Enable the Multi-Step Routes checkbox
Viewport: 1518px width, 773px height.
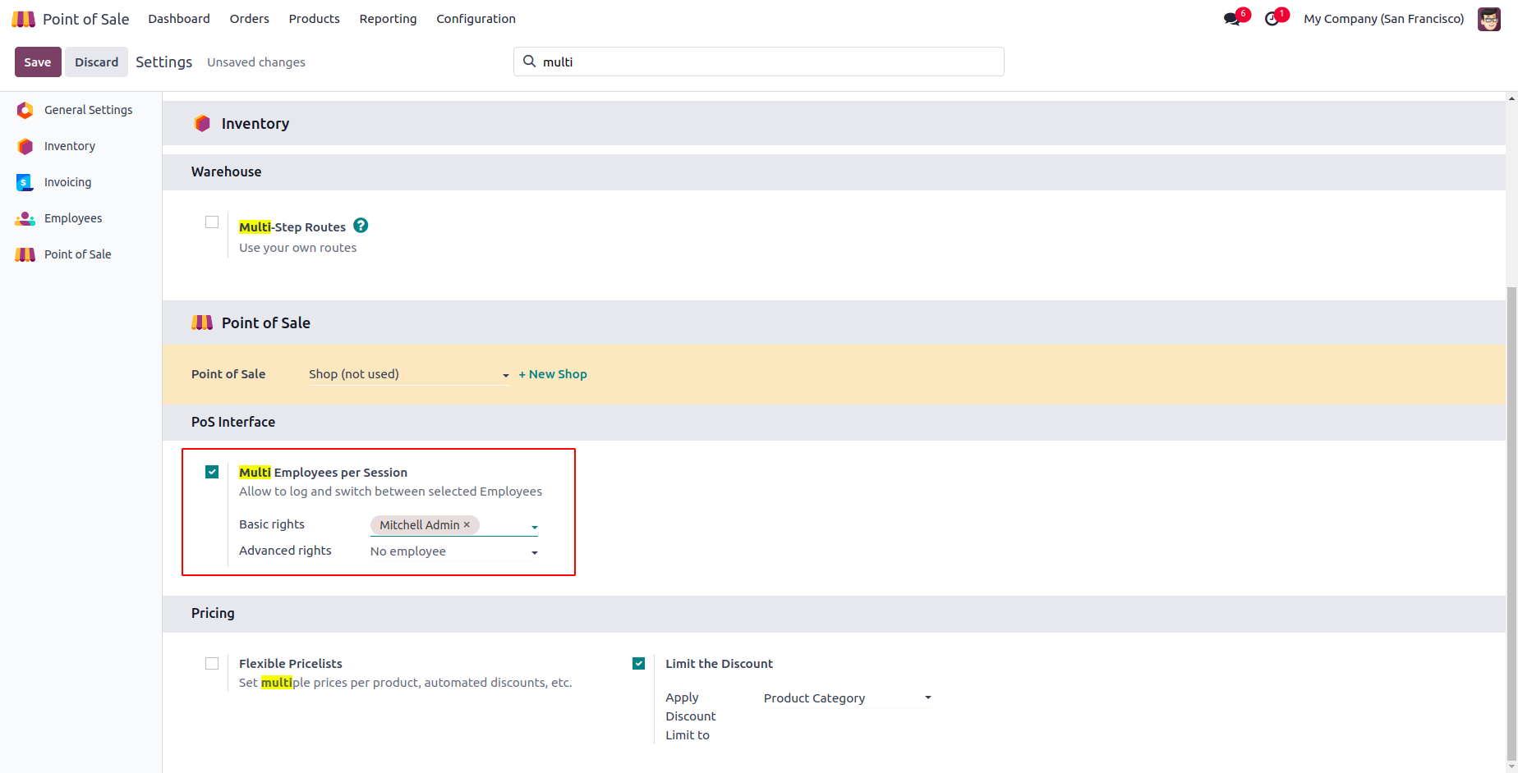(x=212, y=222)
